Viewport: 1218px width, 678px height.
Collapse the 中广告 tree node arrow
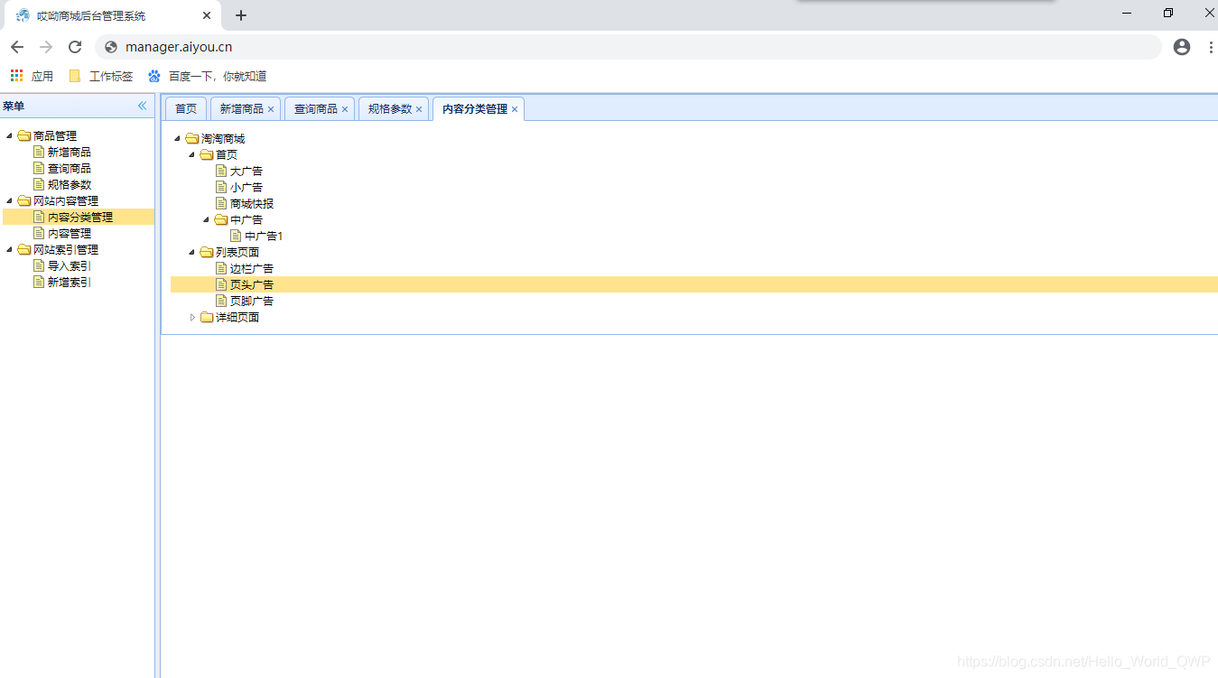(x=207, y=220)
